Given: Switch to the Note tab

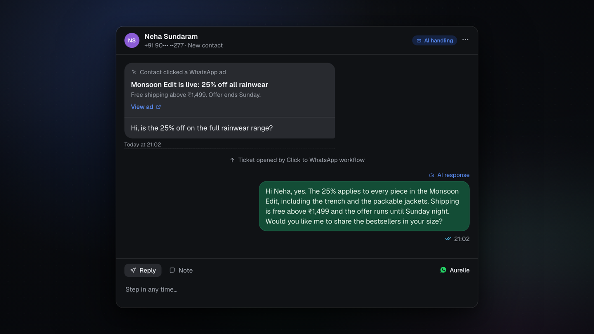Looking at the screenshot, I should tap(181, 270).
